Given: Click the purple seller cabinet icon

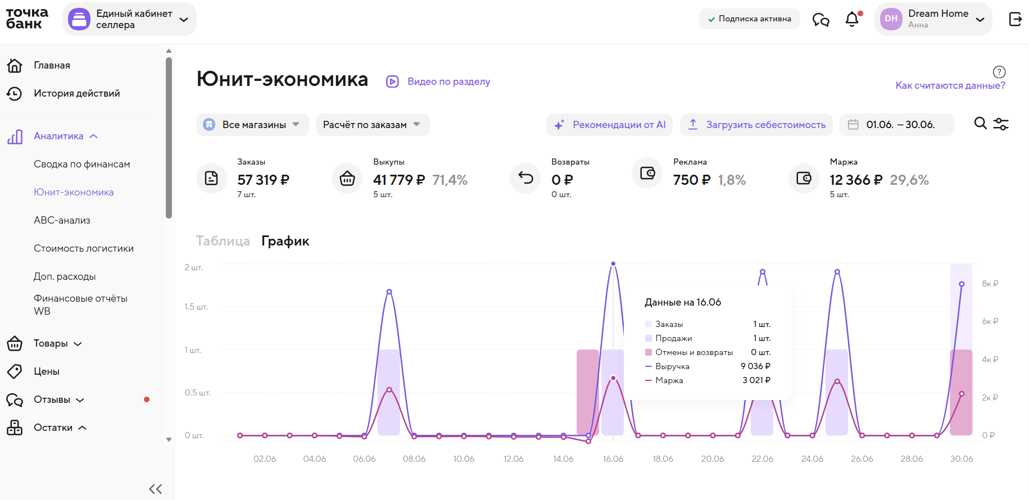Looking at the screenshot, I should pos(79,19).
